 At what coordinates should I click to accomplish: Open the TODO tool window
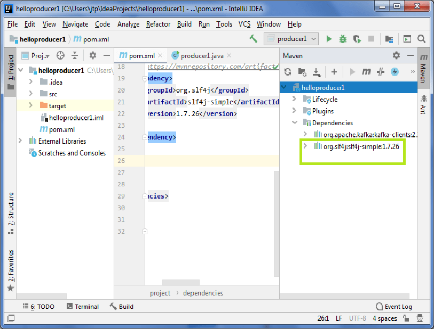pyautogui.click(x=38, y=307)
